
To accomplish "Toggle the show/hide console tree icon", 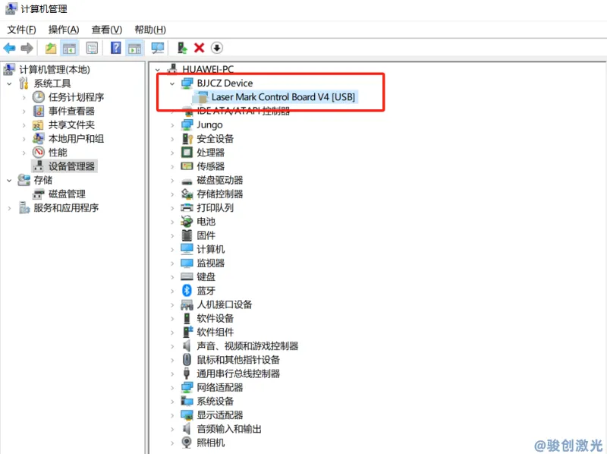I will tap(69, 48).
